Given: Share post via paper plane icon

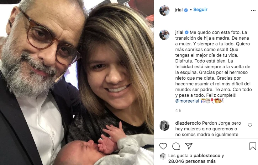Looking at the screenshot, I should 189,146.
